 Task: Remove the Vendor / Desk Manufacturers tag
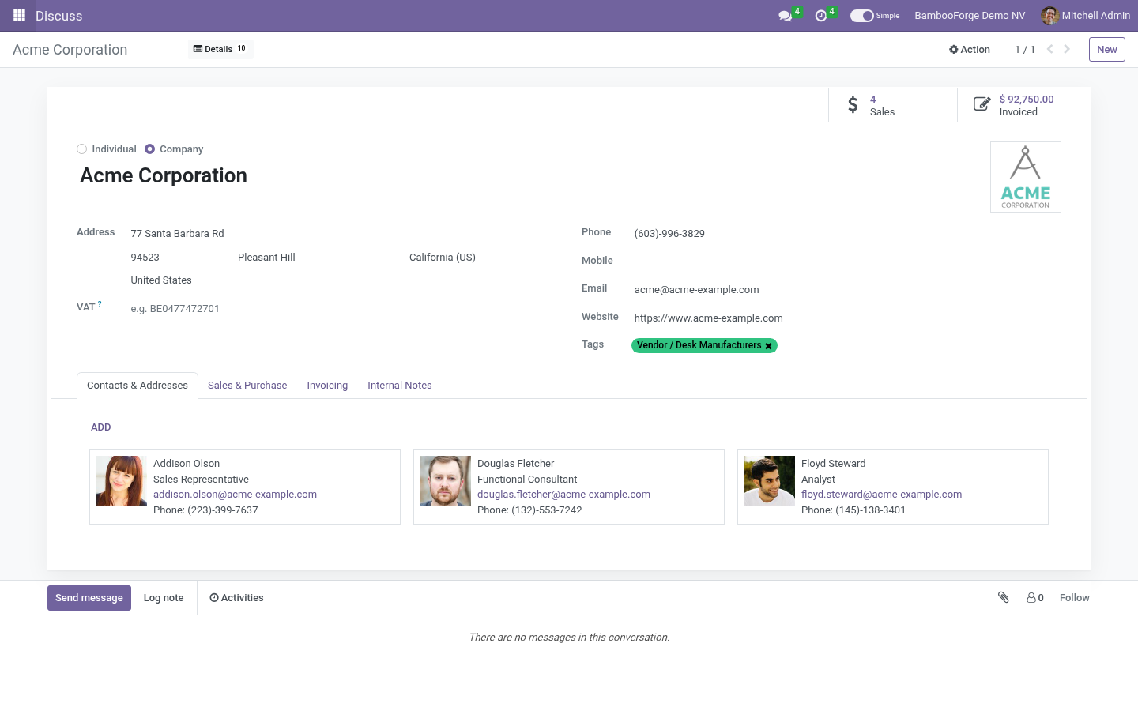point(768,346)
